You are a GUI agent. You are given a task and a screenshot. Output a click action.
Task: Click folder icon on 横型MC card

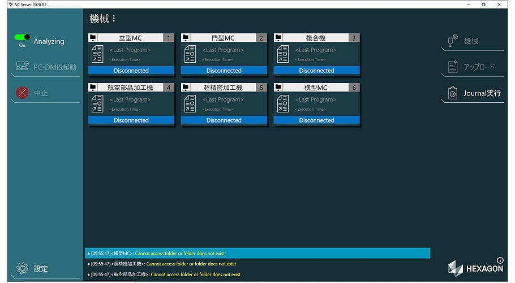click(278, 88)
